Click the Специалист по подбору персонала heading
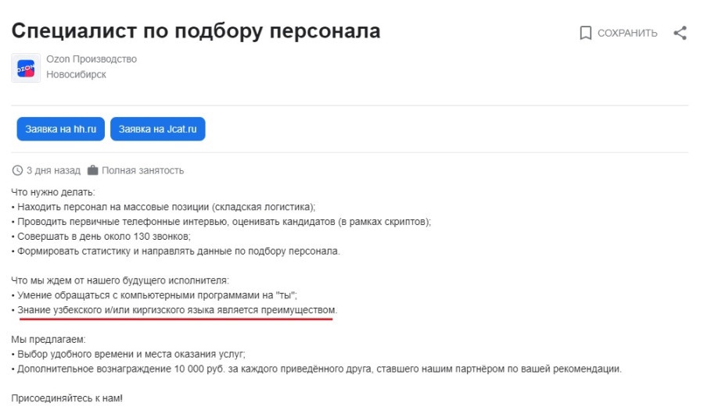The image size is (704, 417). [x=196, y=31]
